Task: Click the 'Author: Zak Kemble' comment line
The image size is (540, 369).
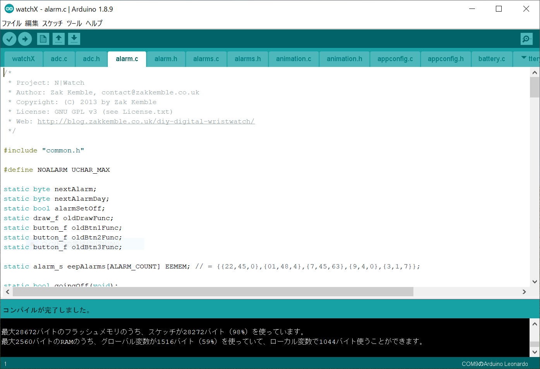Action: 104,92
